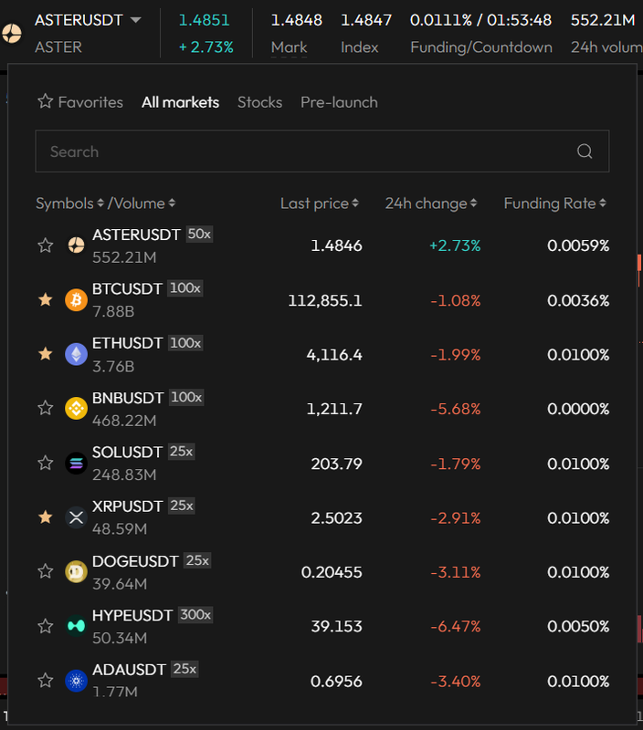Viewport: 643px width, 730px height.
Task: Unfavorite BTCUSDT using its star
Action: click(x=45, y=299)
